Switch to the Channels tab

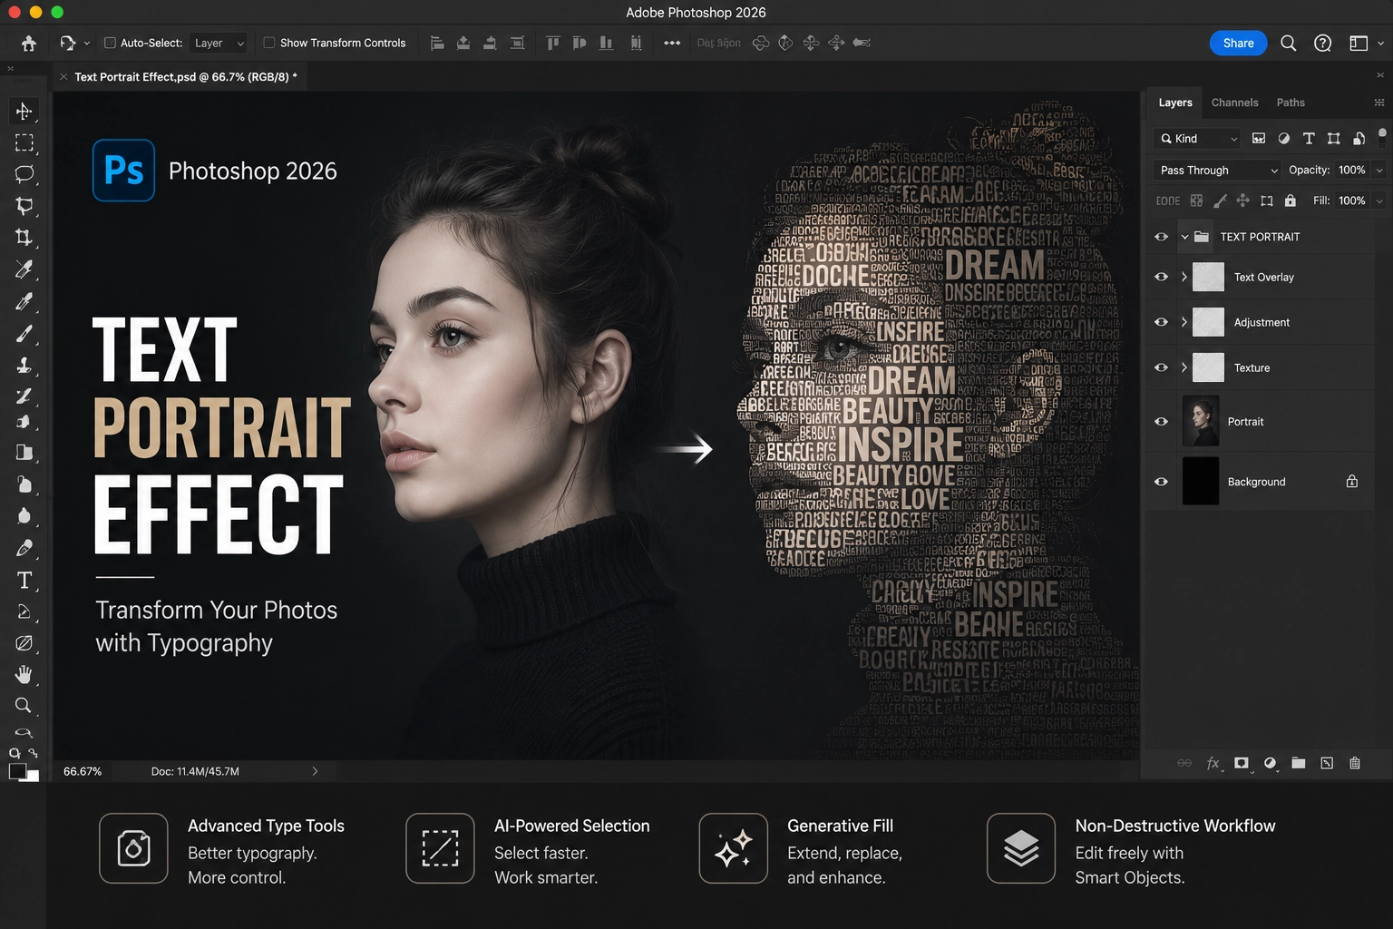tap(1234, 103)
